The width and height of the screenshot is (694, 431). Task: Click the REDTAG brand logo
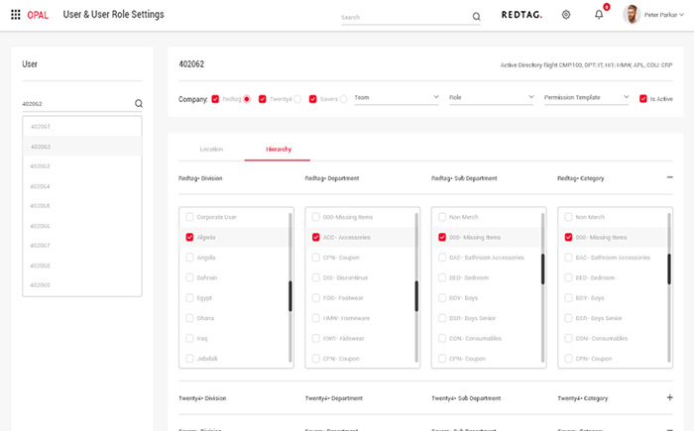point(521,15)
